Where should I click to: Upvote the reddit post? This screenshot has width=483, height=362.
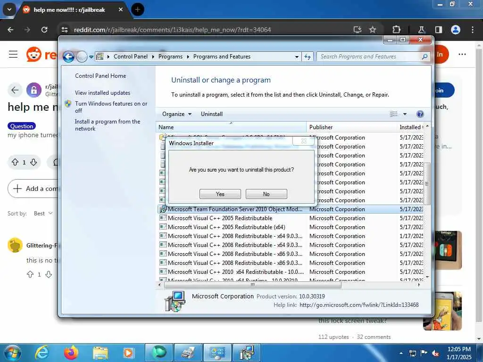point(15,162)
